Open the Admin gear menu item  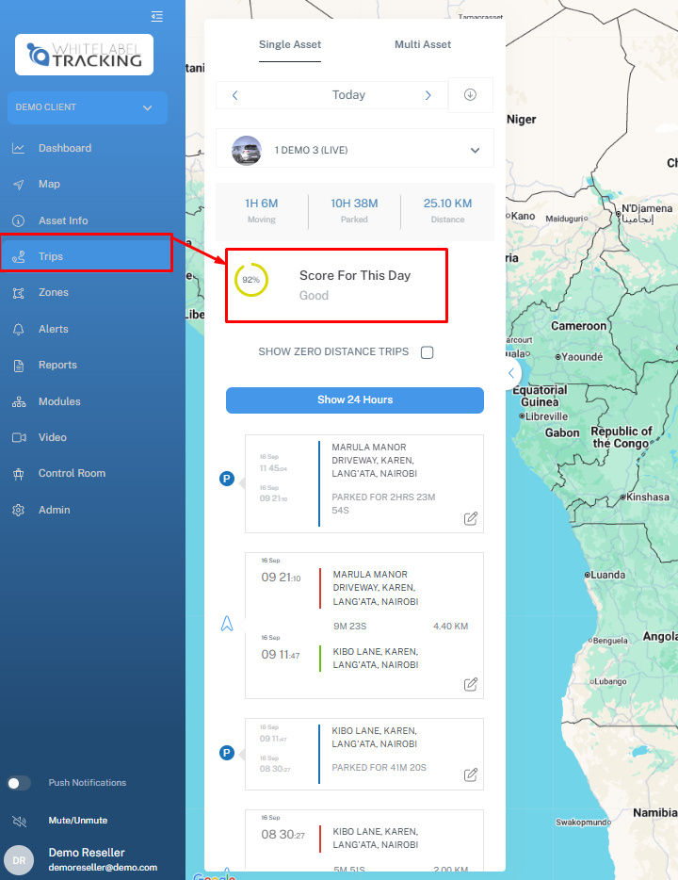point(18,510)
